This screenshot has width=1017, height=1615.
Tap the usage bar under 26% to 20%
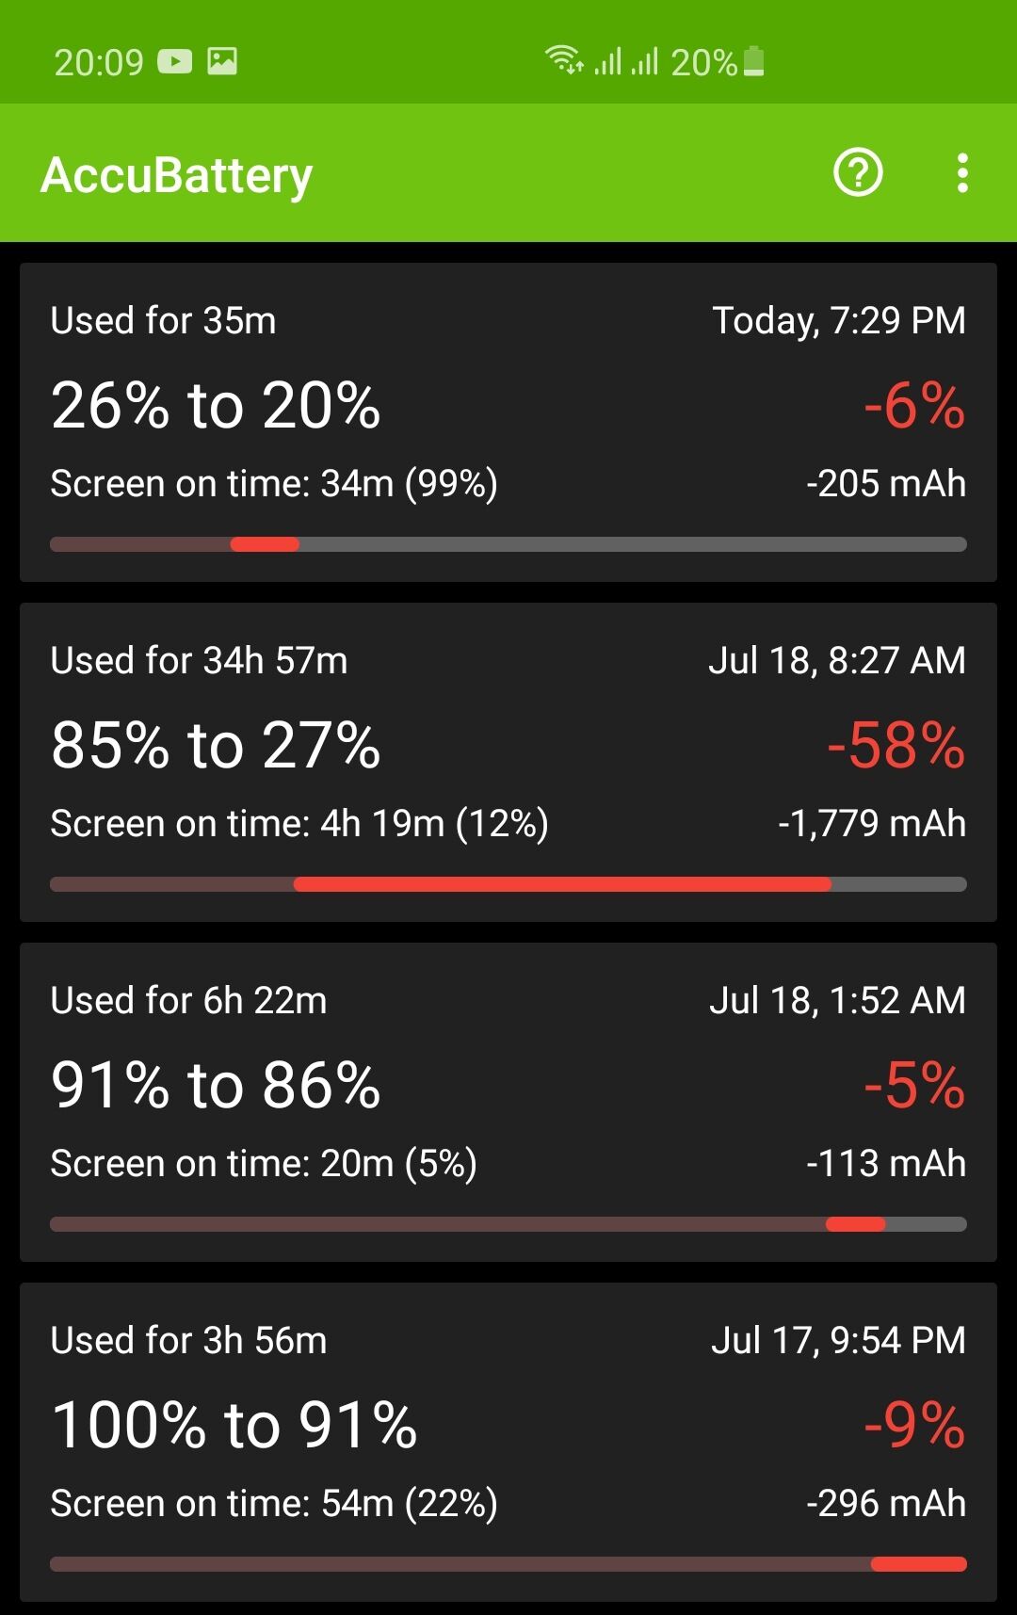pos(508,544)
